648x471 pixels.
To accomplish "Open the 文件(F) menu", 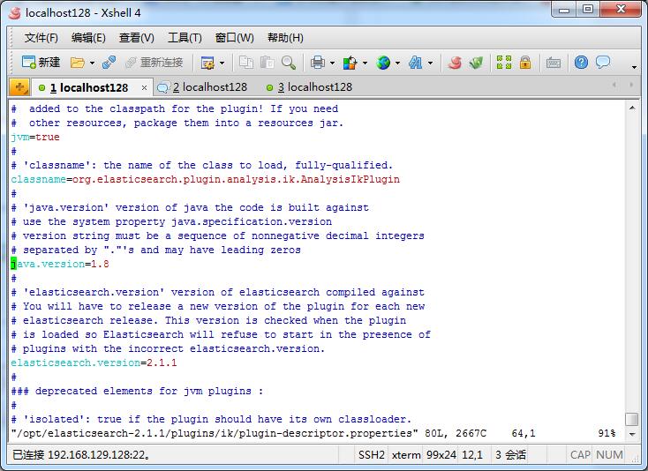I will (41, 38).
